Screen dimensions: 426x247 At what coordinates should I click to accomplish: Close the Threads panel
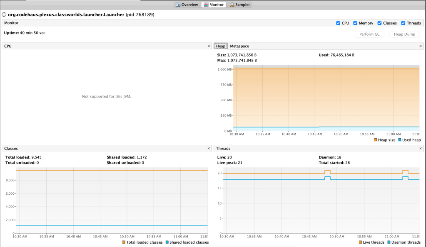pos(420,148)
